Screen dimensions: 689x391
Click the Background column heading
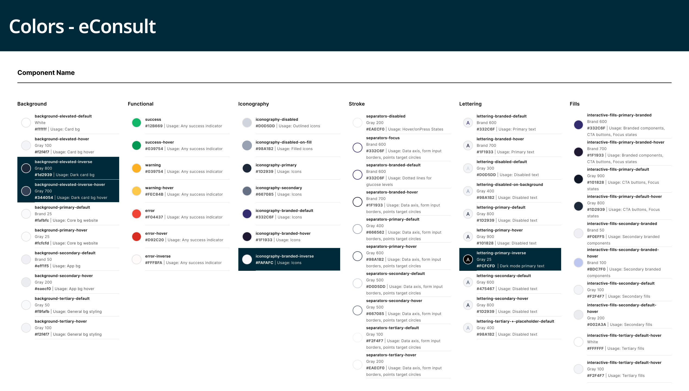pos(32,104)
